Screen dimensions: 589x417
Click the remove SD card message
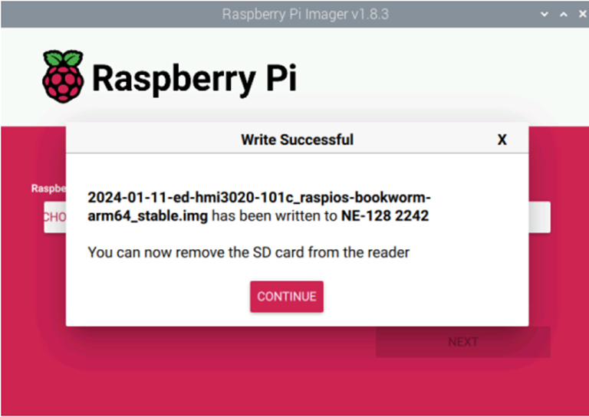pyautogui.click(x=248, y=252)
